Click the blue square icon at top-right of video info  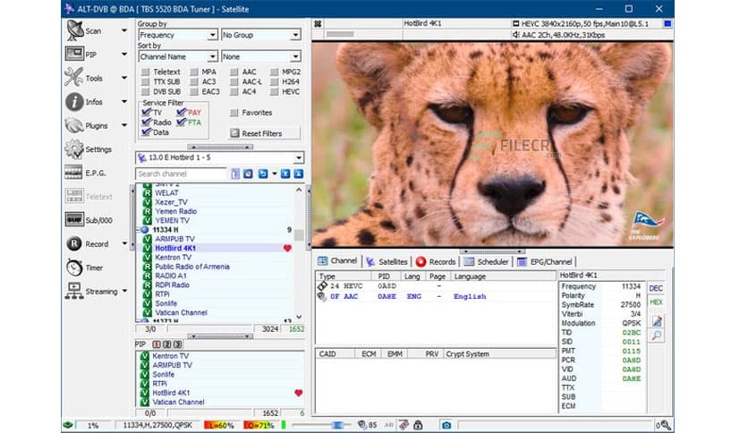[667, 23]
